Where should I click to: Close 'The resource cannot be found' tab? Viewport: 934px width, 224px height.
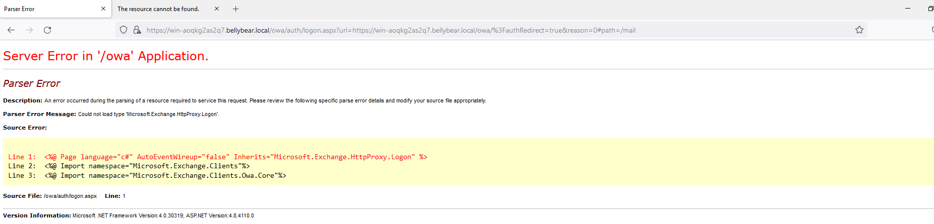click(x=217, y=9)
